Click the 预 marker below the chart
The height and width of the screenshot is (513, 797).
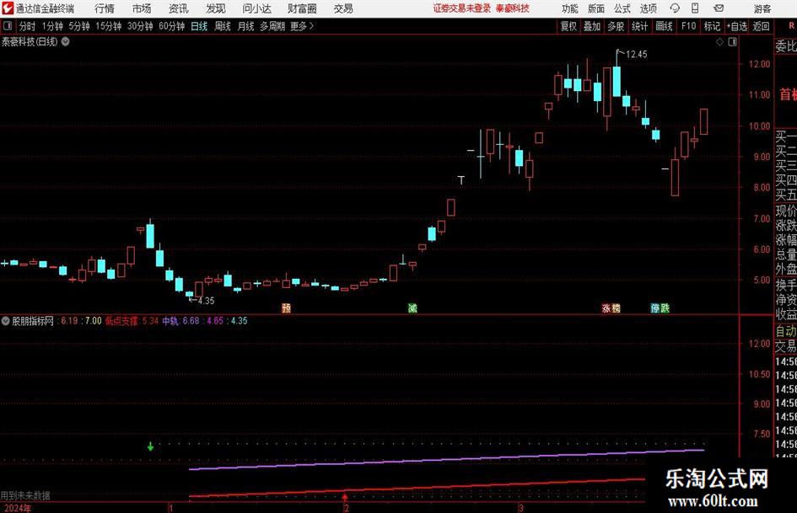pos(286,307)
